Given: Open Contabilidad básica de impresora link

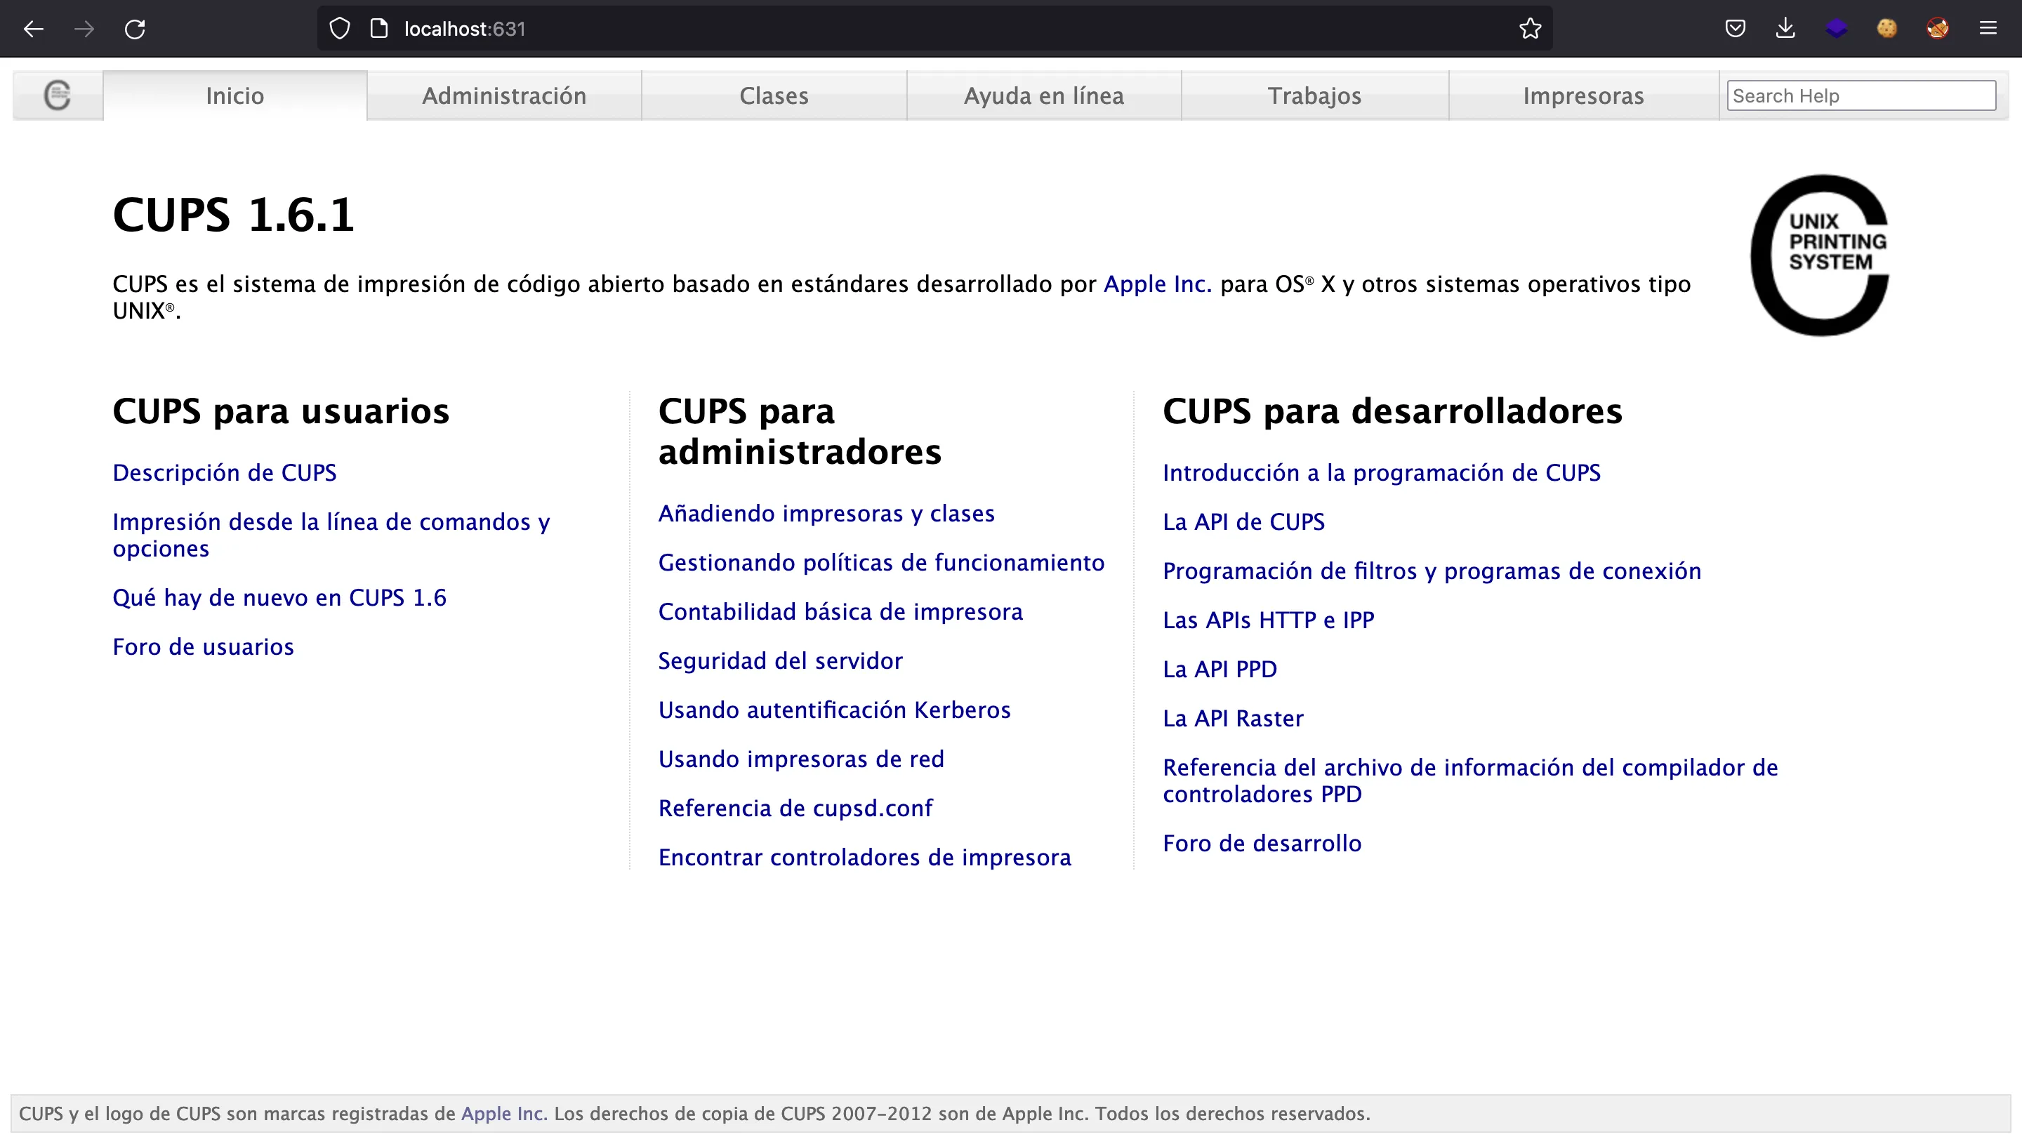Looking at the screenshot, I should 841,611.
